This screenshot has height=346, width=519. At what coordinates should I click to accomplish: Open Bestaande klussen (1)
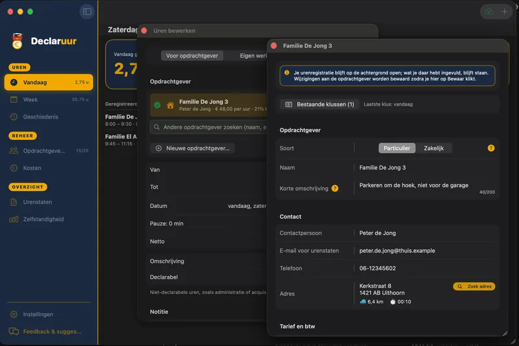coord(320,104)
